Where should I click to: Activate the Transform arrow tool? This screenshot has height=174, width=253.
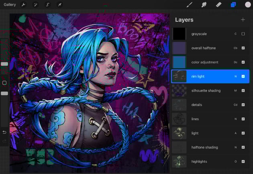click(59, 5)
